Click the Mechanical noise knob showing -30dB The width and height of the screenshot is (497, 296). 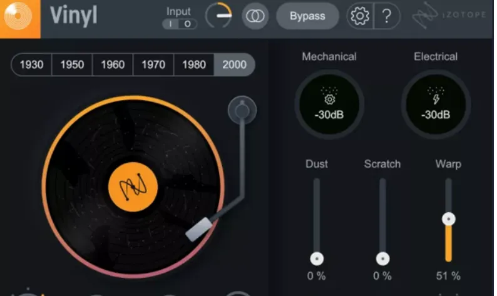(329, 105)
